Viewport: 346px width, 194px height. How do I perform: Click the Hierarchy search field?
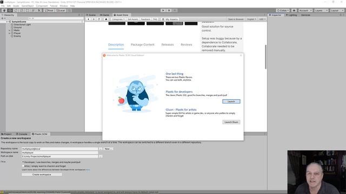tap(56, 18)
